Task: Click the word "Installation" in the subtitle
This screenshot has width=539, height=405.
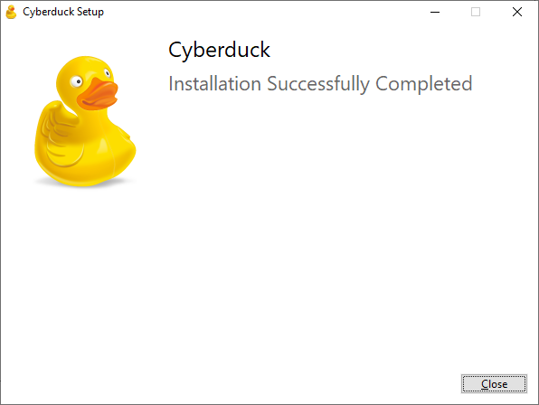Action: click(x=215, y=83)
